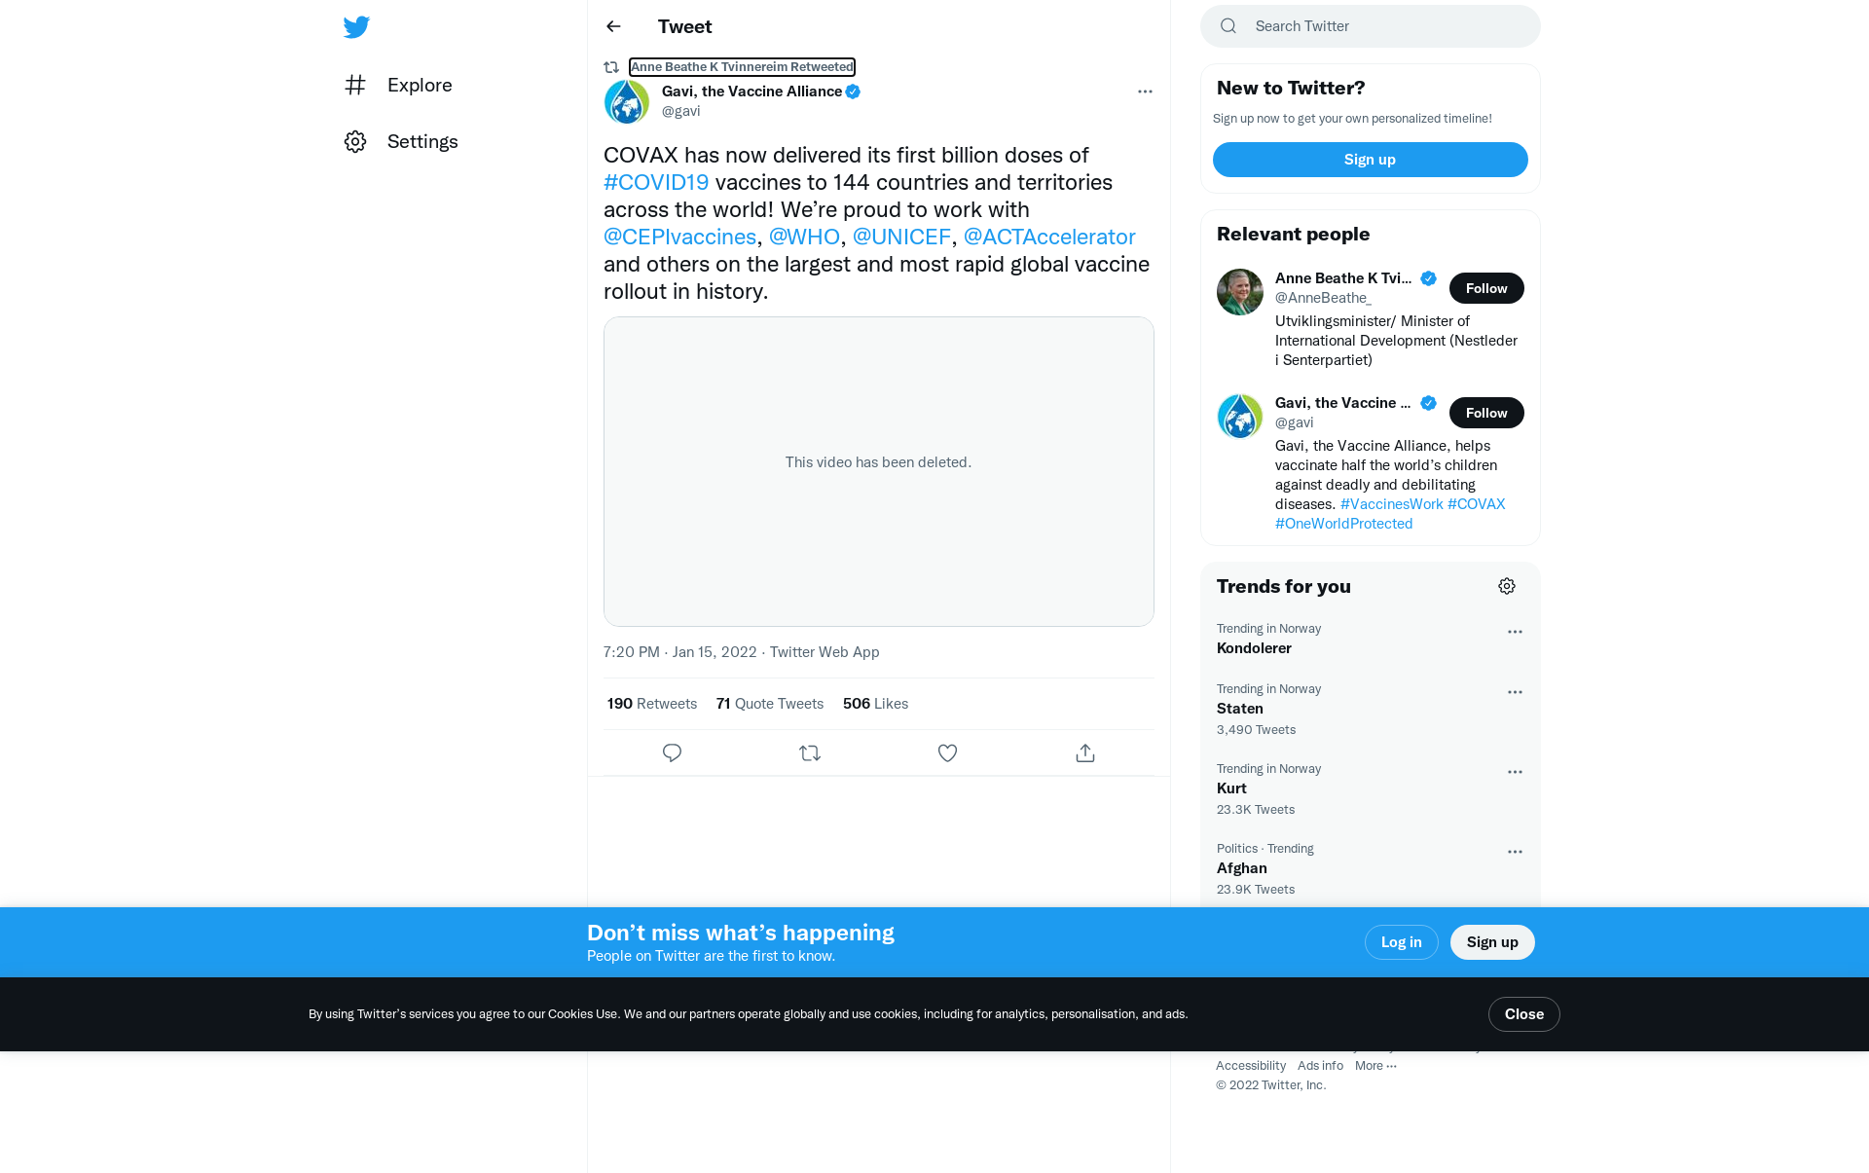Share the tweet using share icon
This screenshot has width=1869, height=1173.
point(1085,752)
